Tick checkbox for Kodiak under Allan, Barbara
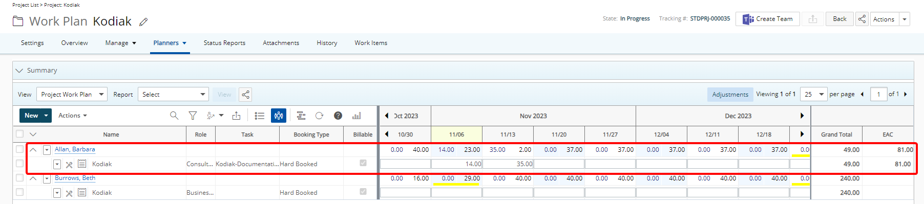The image size is (924, 204). [x=19, y=164]
